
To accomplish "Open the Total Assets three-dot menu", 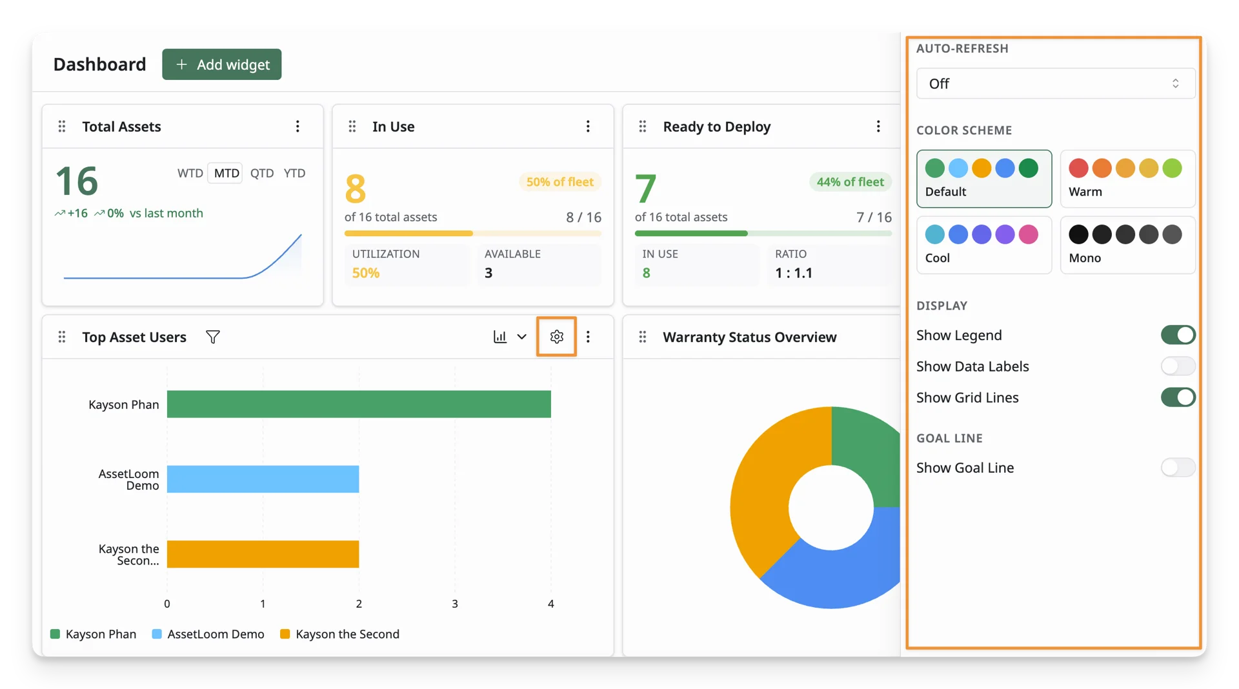I will pos(297,126).
